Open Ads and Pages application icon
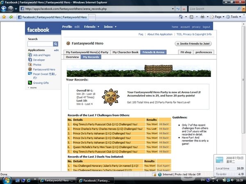This screenshot has width=246, height=184. [30, 55]
